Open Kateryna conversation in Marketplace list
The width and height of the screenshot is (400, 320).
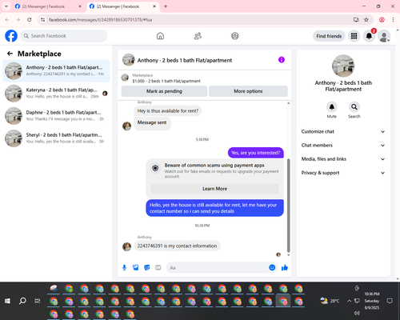[56, 94]
